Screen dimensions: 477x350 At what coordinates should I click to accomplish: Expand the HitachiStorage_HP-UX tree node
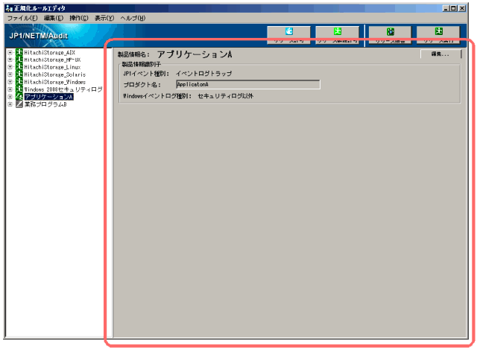click(x=10, y=60)
